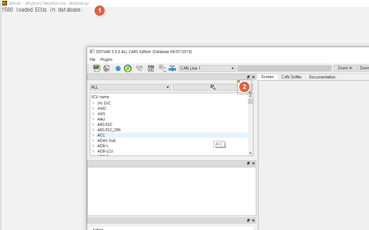Screen dimensions: 369x230
Task: Expand the ADB-LCU tree node
Action: coord(93,151)
